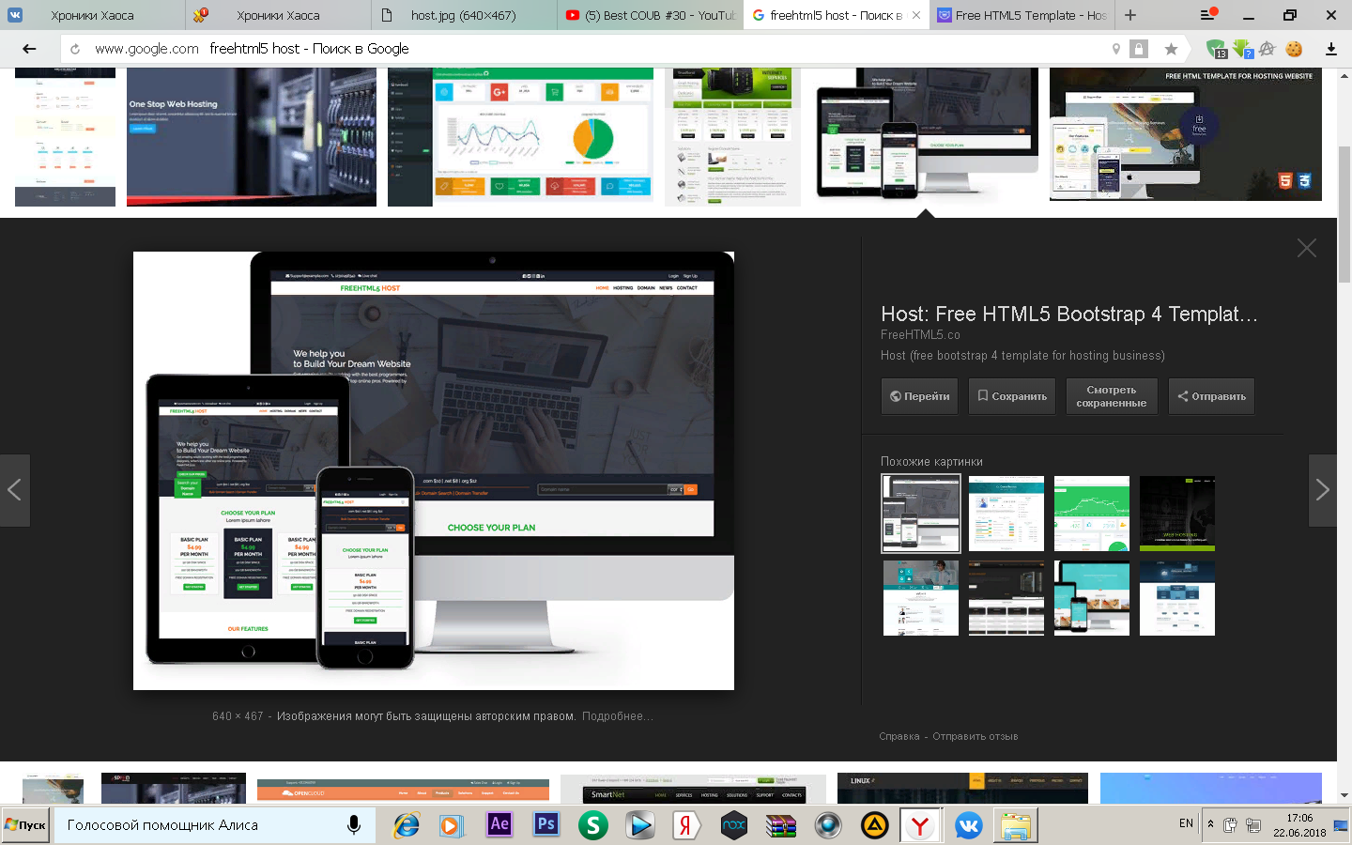
Task: Click the large iMac template preview image
Action: [x=434, y=470]
